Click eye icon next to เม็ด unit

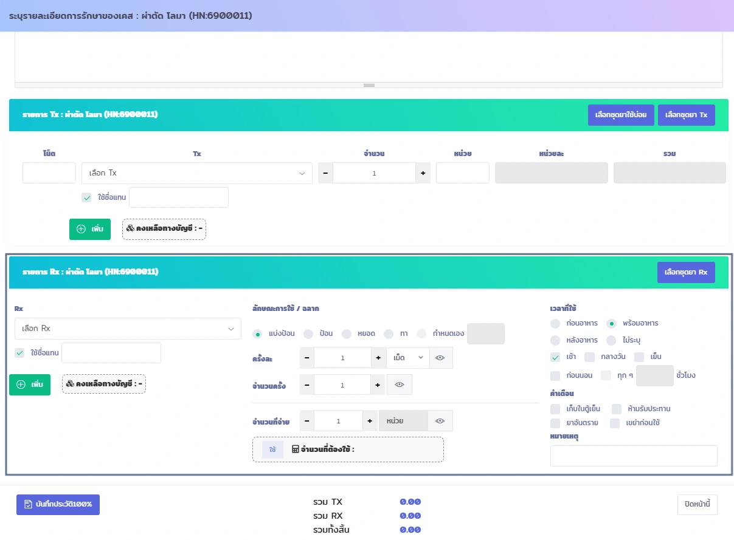[x=441, y=358]
